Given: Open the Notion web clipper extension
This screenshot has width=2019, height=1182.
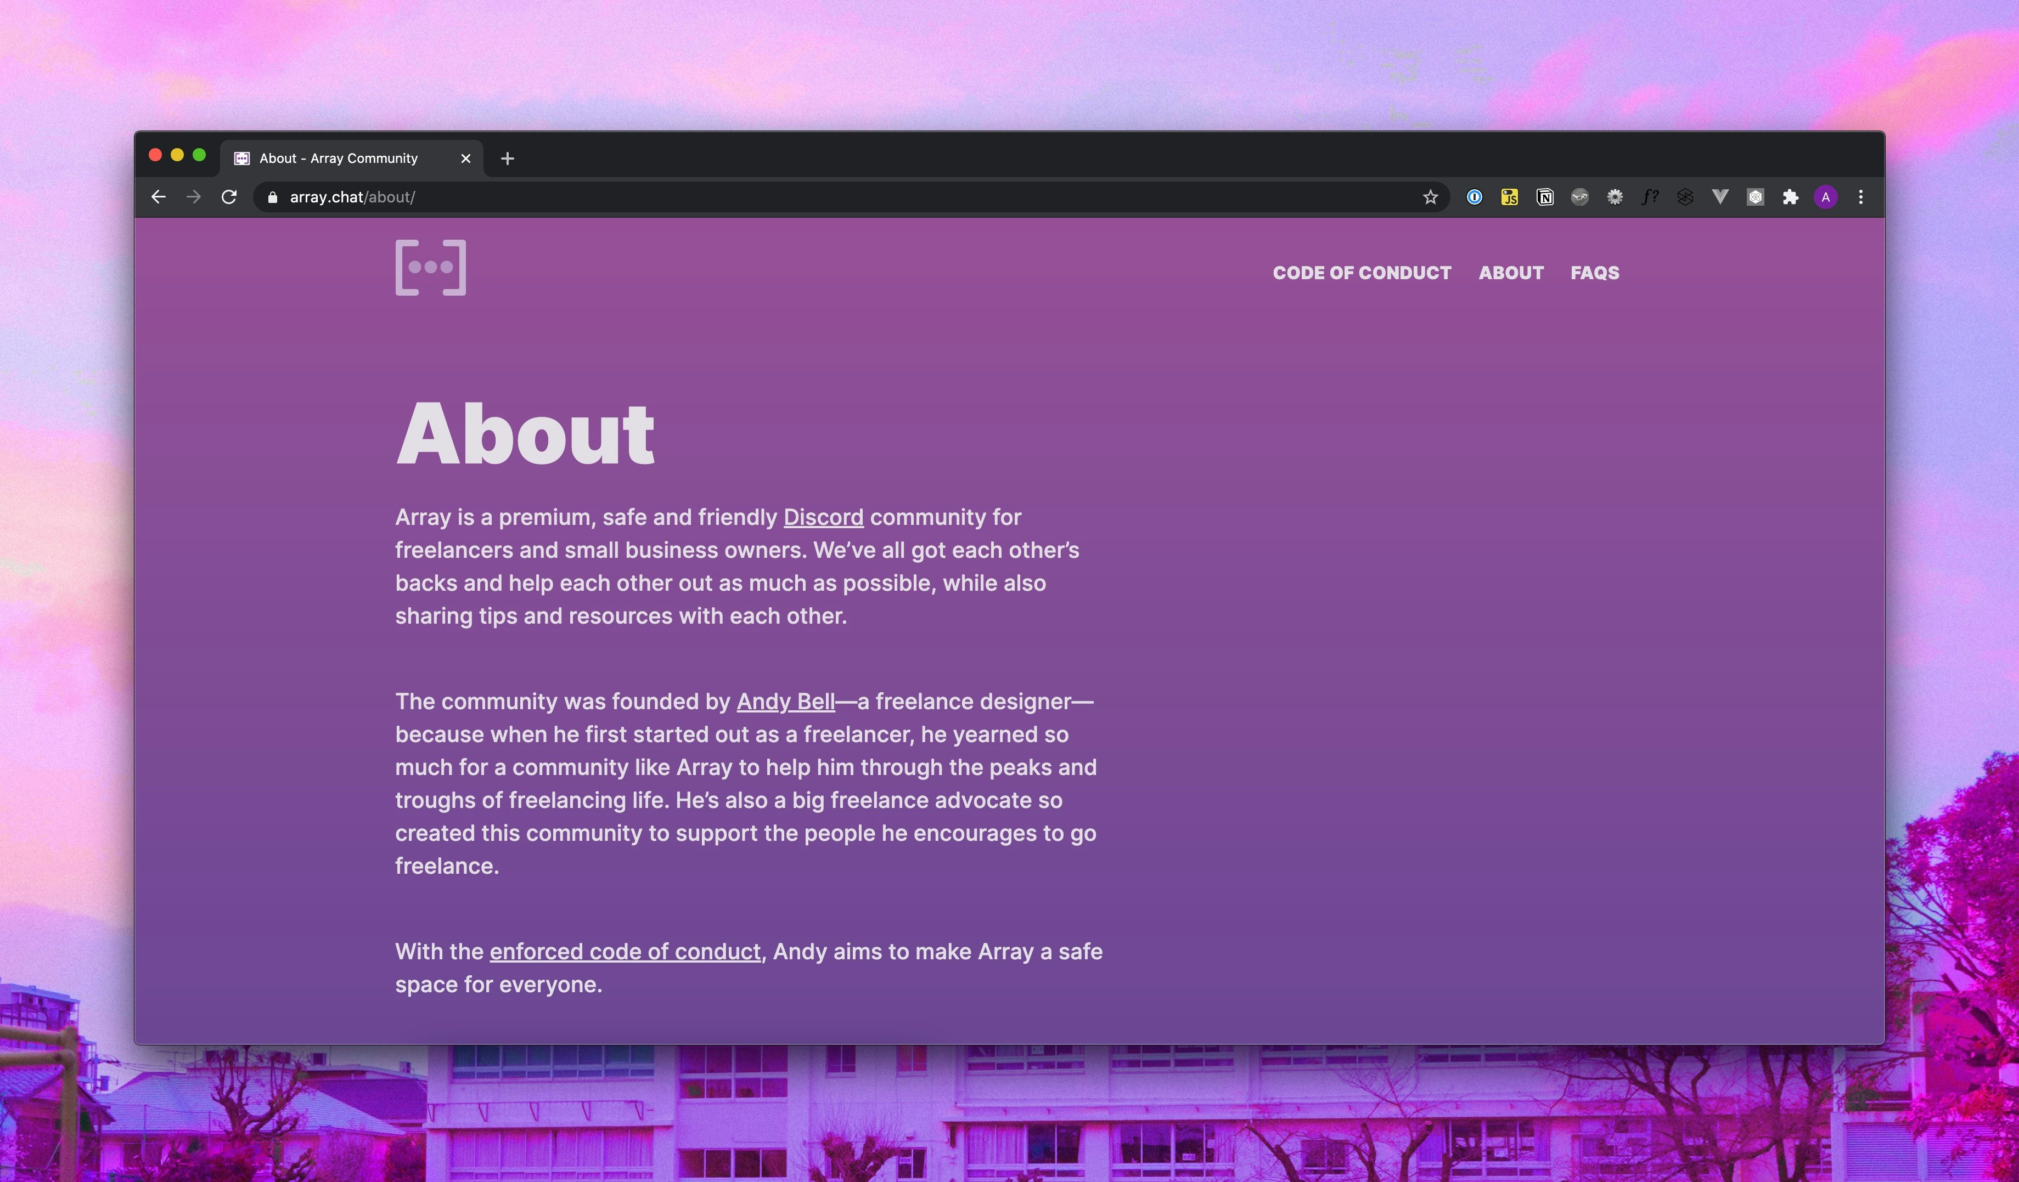Looking at the screenshot, I should click(1545, 197).
